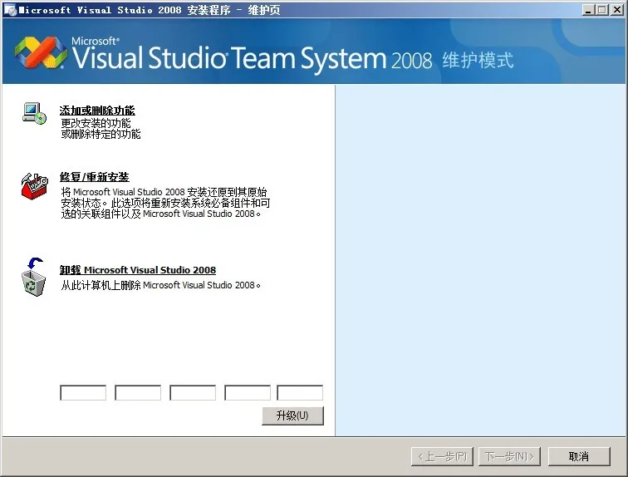Click the computer-and-disc icon for adding features
The width and height of the screenshot is (628, 477).
pyautogui.click(x=34, y=113)
